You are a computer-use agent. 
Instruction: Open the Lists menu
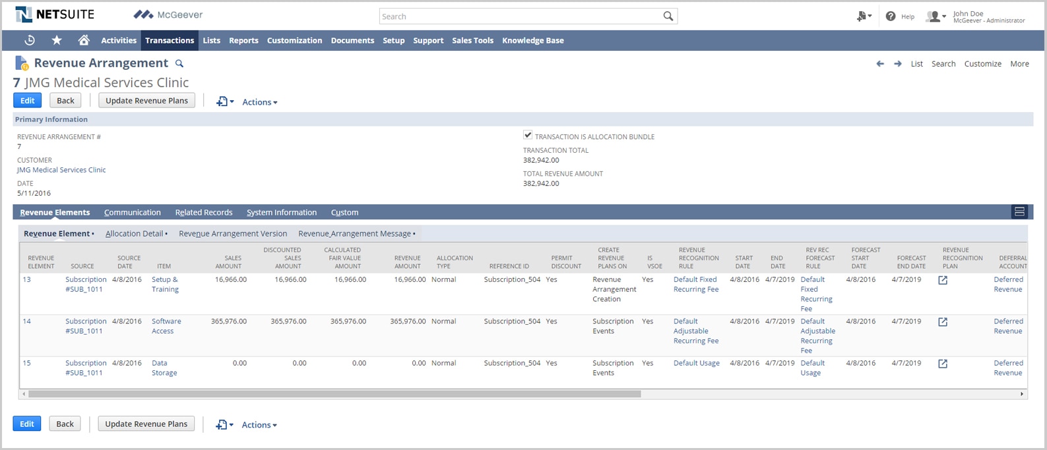pos(212,40)
